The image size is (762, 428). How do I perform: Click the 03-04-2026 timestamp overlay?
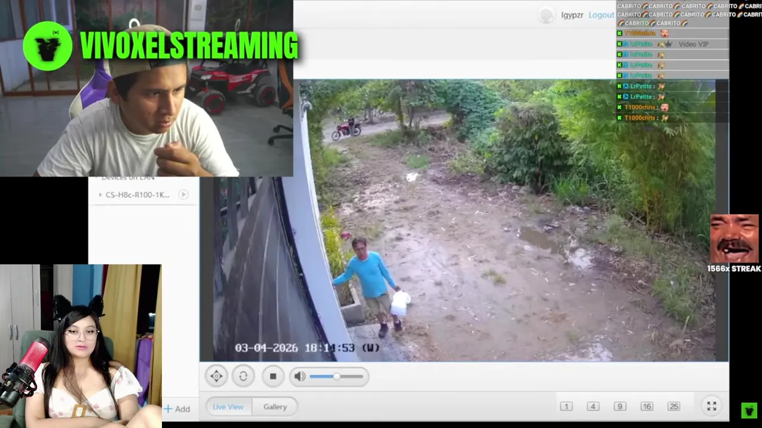pos(307,348)
